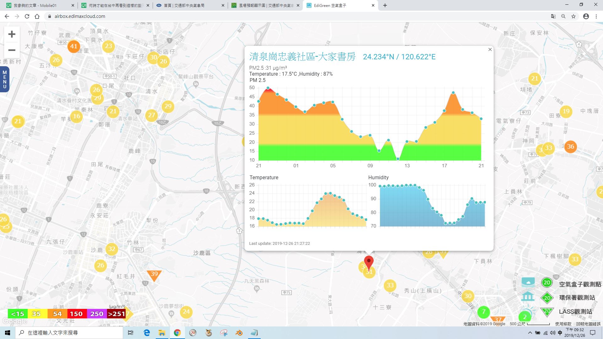Open the Windows notification center
The image size is (603, 339).
pyautogui.click(x=593, y=333)
